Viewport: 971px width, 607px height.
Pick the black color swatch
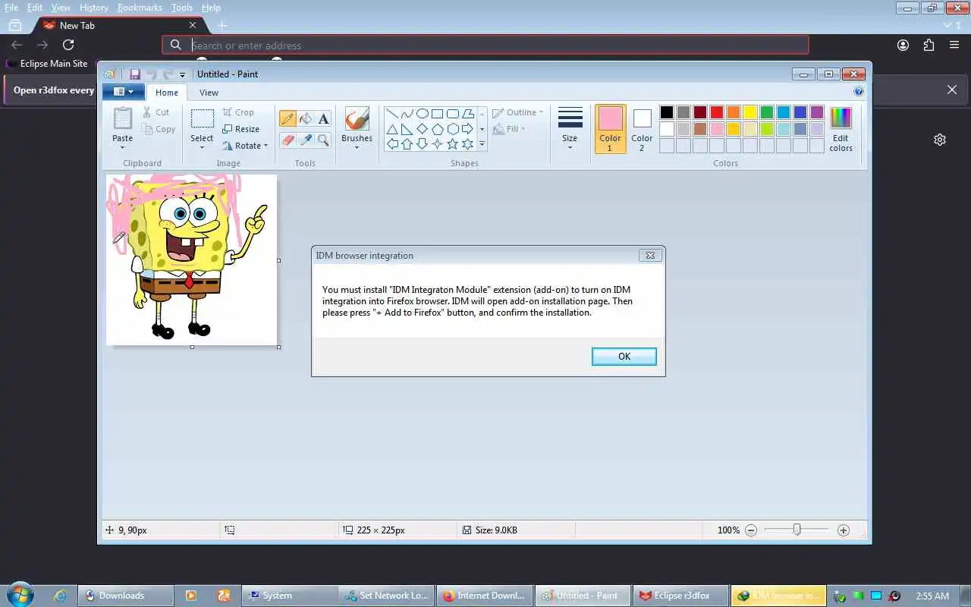click(666, 112)
